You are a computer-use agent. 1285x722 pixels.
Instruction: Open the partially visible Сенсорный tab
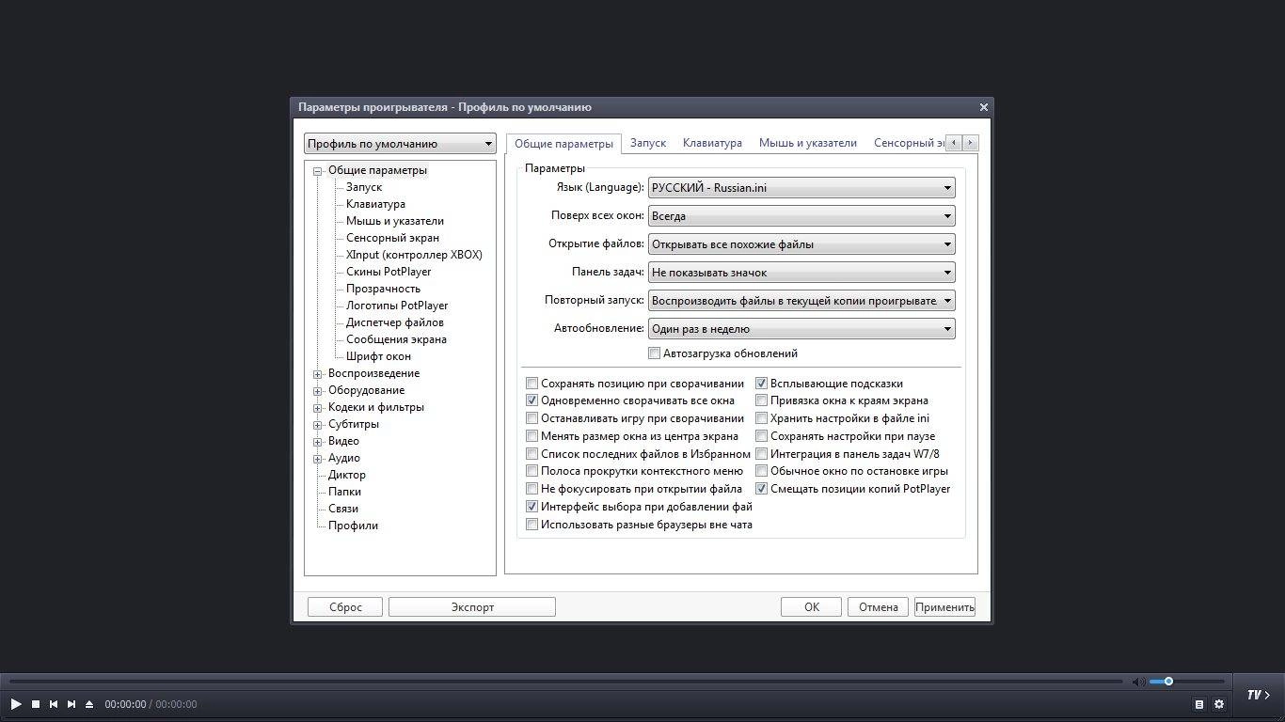907,143
